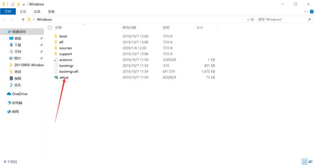Click Properties icon in quick access toolbar
Viewport: 315px width, 165px height.
point(13,4)
